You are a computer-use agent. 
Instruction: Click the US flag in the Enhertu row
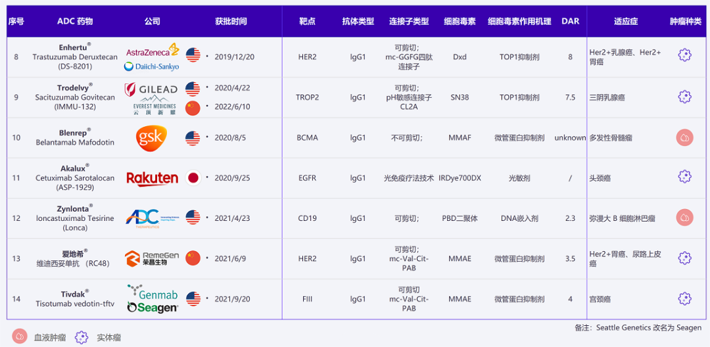tap(193, 55)
